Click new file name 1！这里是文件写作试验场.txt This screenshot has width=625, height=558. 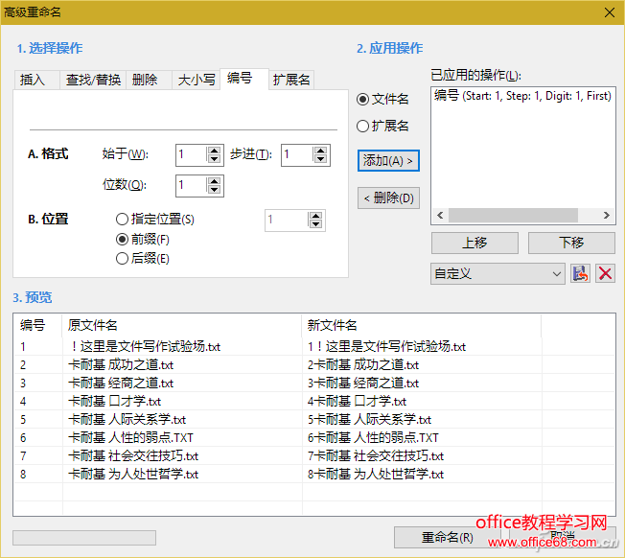pyautogui.click(x=386, y=347)
